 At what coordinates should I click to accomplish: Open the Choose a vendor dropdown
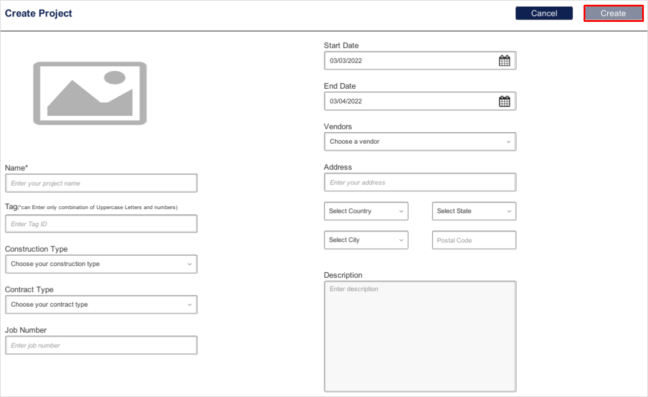pyautogui.click(x=420, y=142)
